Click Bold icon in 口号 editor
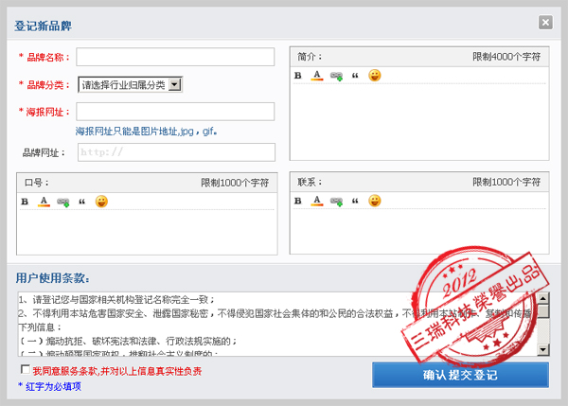568x406 pixels. (25, 202)
